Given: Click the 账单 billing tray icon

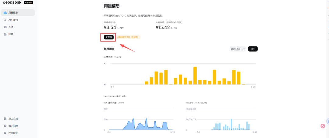Looking at the screenshot, I should (5, 34).
